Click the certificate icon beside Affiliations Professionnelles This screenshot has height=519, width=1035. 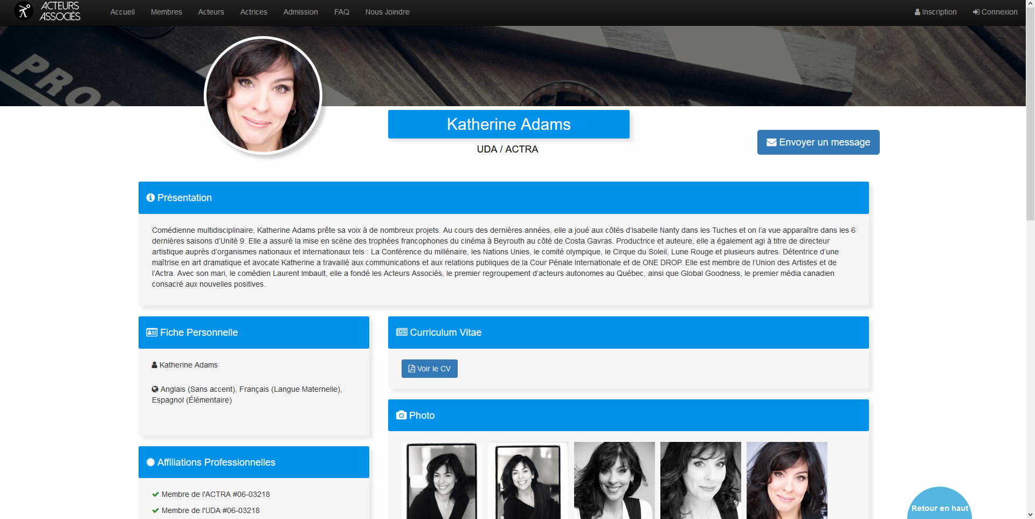pos(150,462)
